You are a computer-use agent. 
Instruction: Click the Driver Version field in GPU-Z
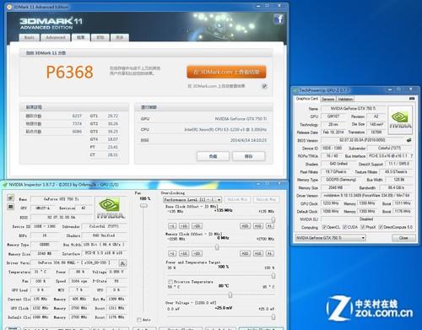point(367,195)
